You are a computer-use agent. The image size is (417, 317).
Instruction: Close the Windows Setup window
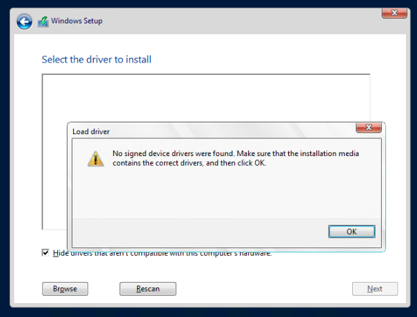tap(393, 12)
